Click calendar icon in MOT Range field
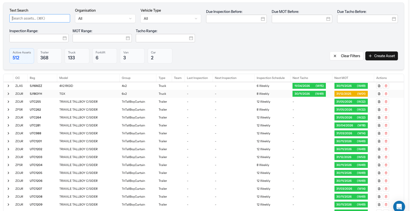 click(128, 38)
